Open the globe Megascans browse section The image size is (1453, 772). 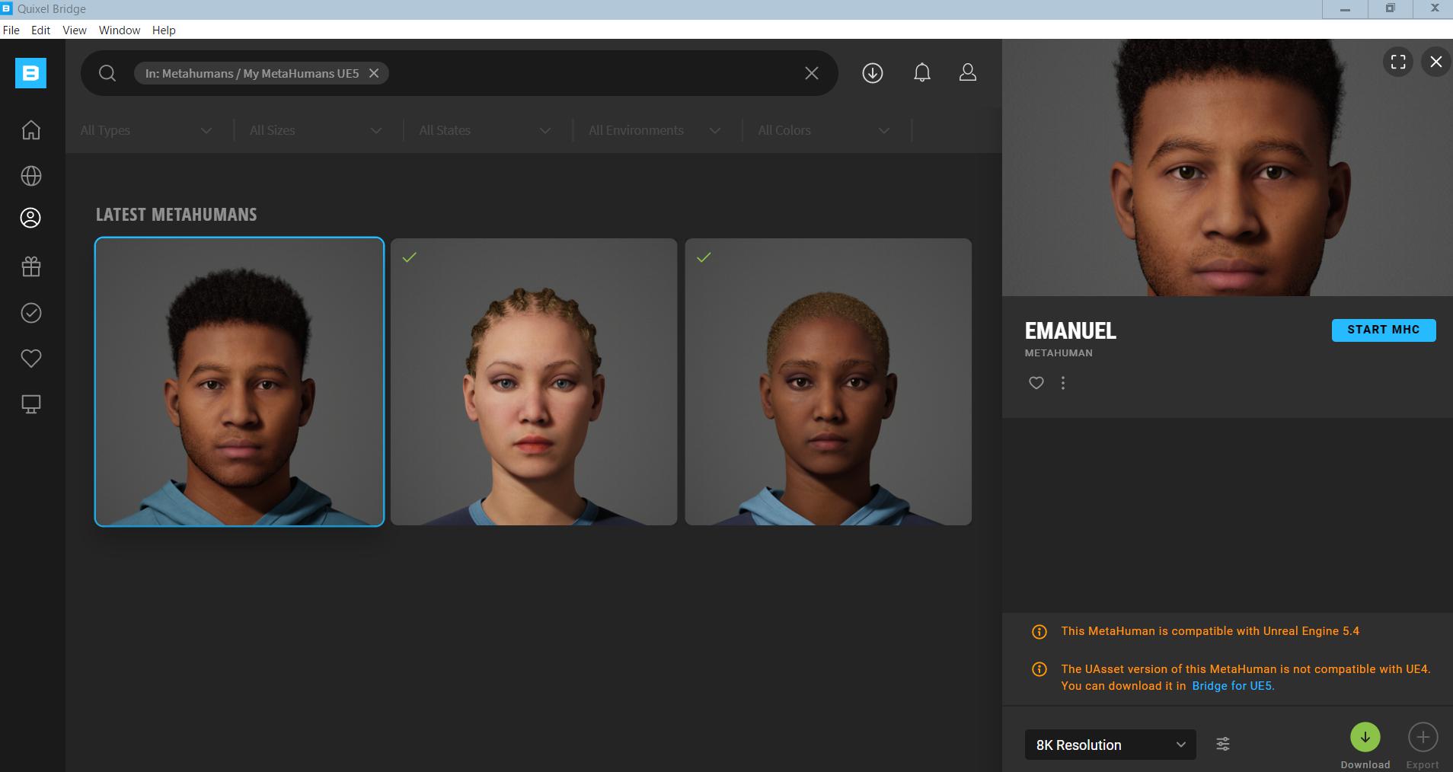click(30, 176)
